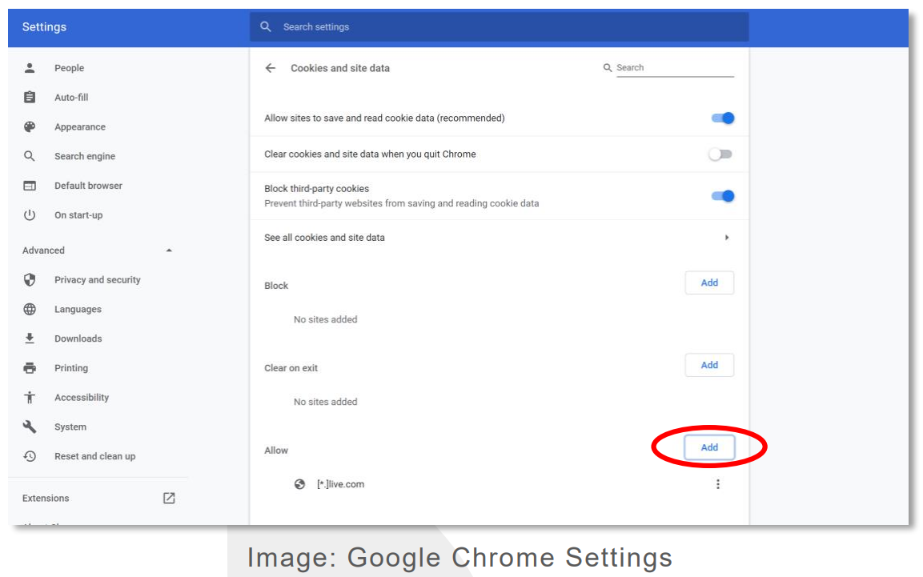
Task: Click the Block third-party cookies label
Action: (317, 189)
